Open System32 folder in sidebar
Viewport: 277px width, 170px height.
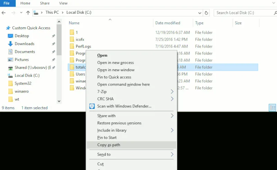[x=23, y=83]
